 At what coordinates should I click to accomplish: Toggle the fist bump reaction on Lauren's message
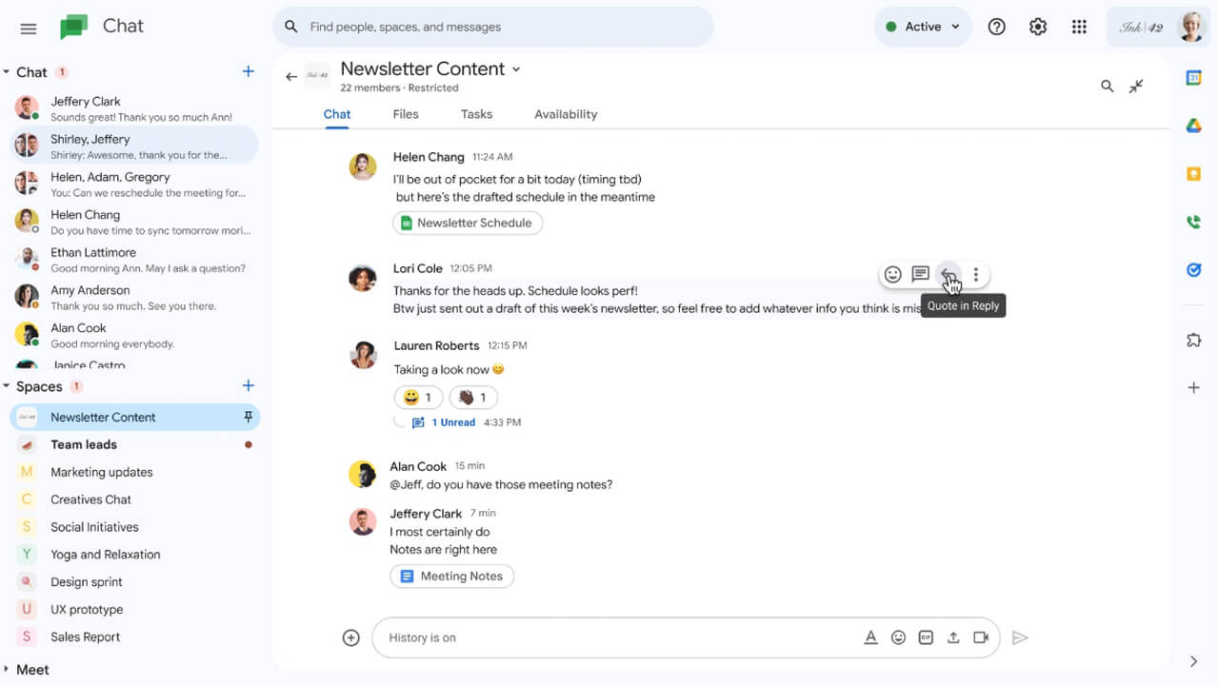click(472, 397)
